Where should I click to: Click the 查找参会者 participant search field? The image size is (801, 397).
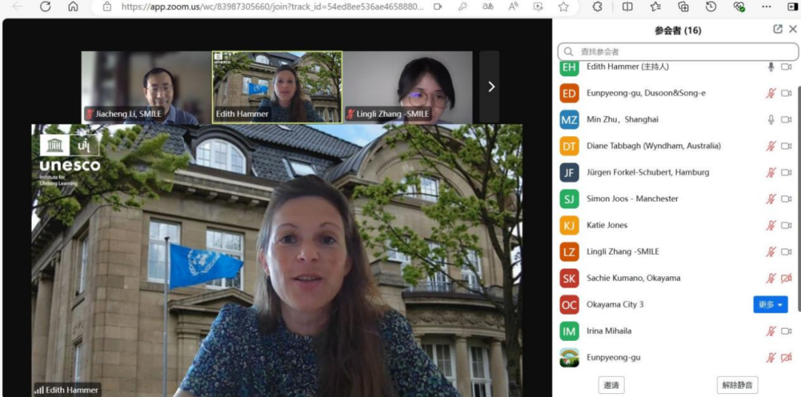tap(678, 52)
